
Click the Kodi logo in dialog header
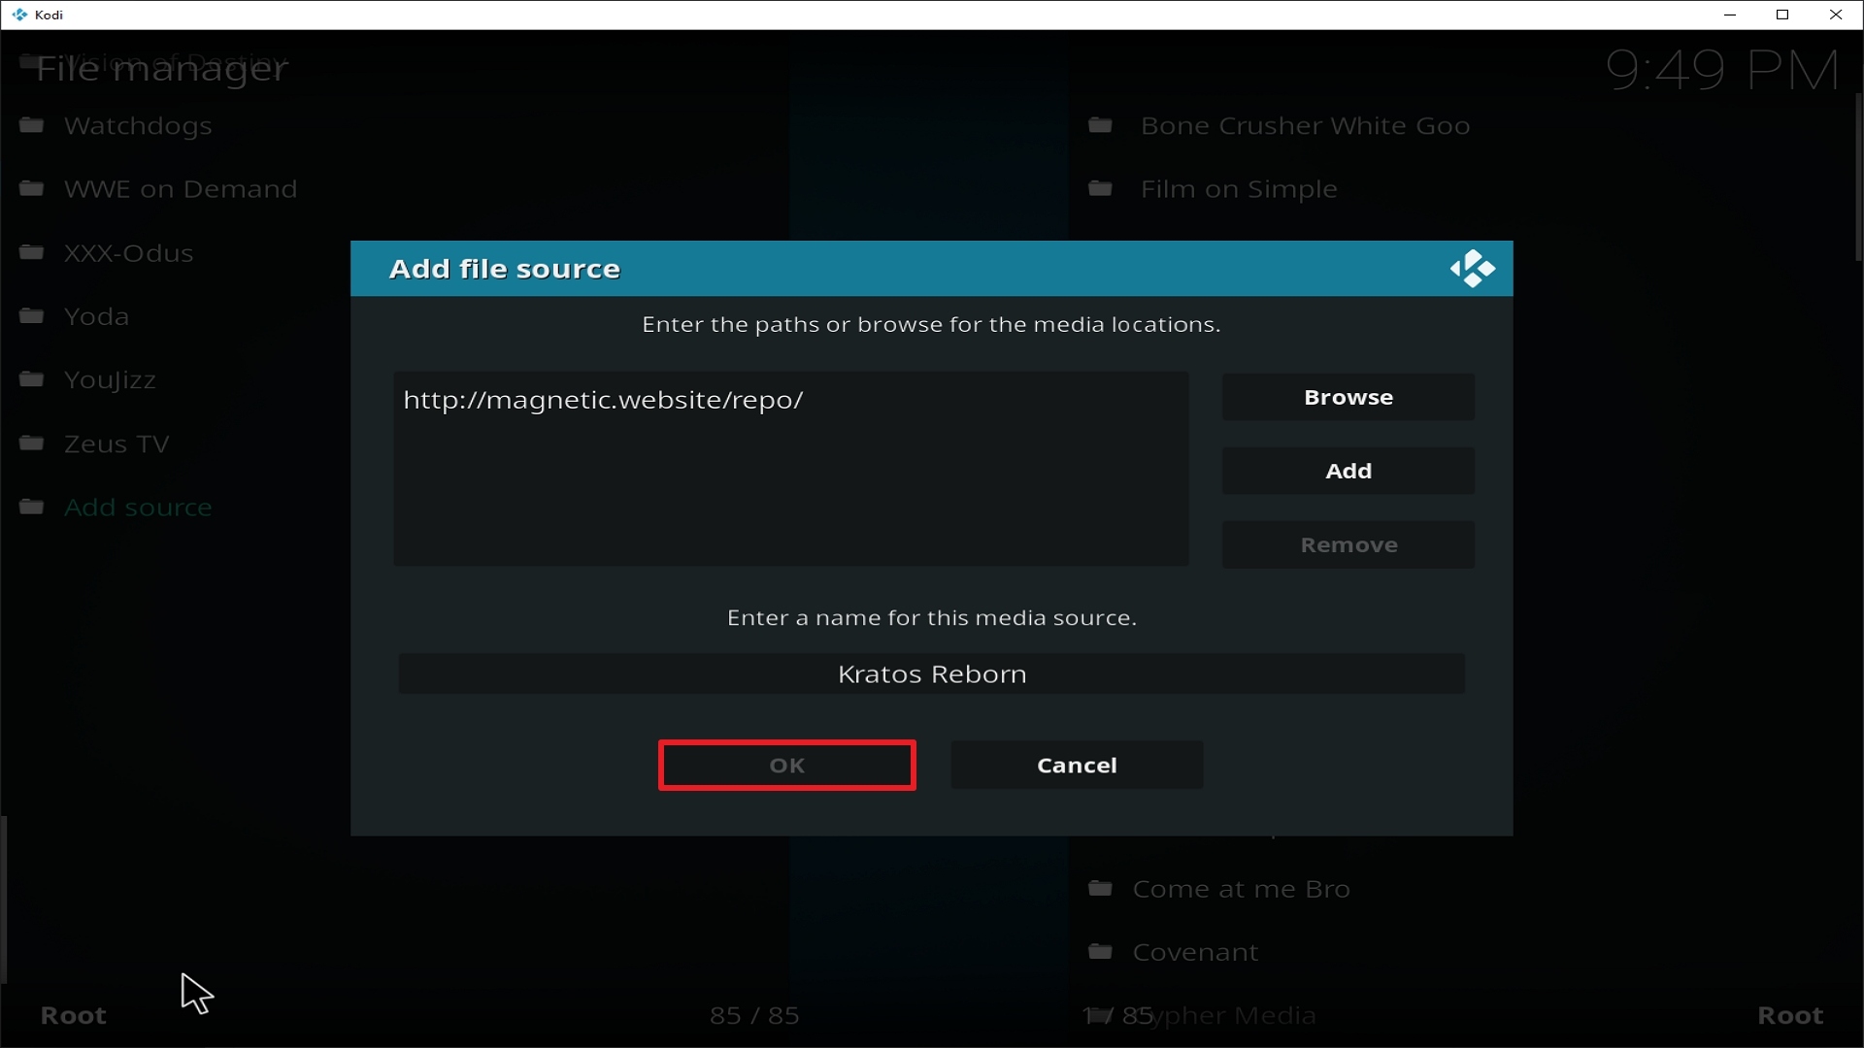tap(1472, 269)
